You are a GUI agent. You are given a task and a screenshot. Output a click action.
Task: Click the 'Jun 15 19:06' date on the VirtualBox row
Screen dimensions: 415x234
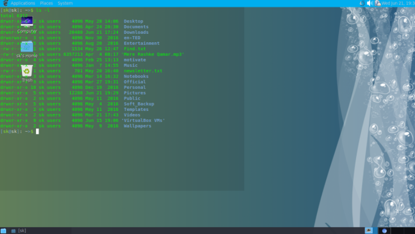point(102,120)
